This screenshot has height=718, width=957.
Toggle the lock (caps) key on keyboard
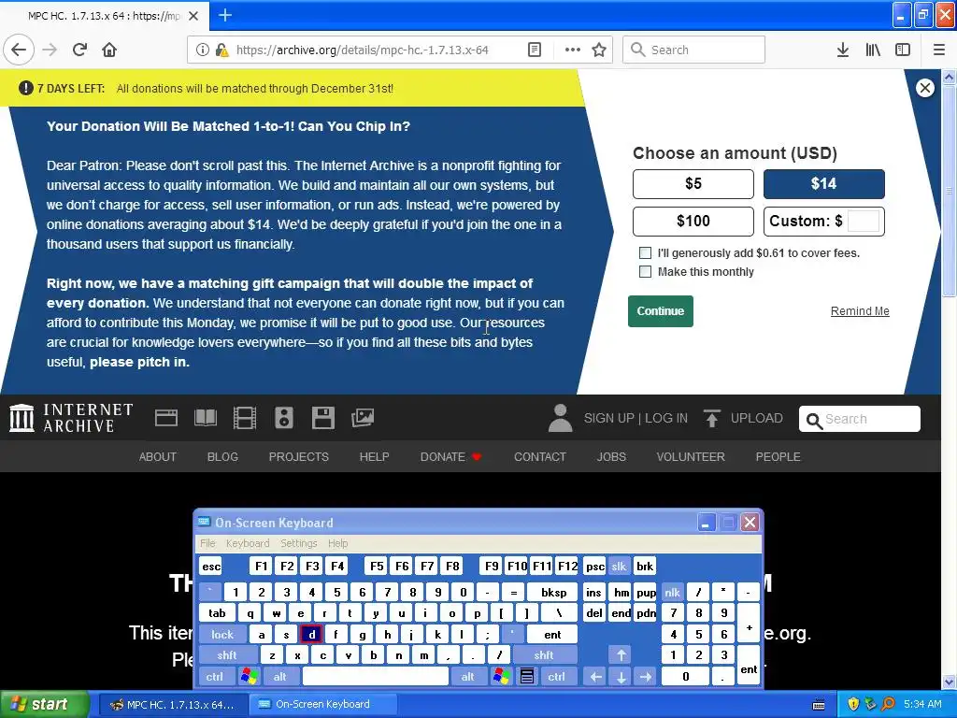[x=222, y=635]
